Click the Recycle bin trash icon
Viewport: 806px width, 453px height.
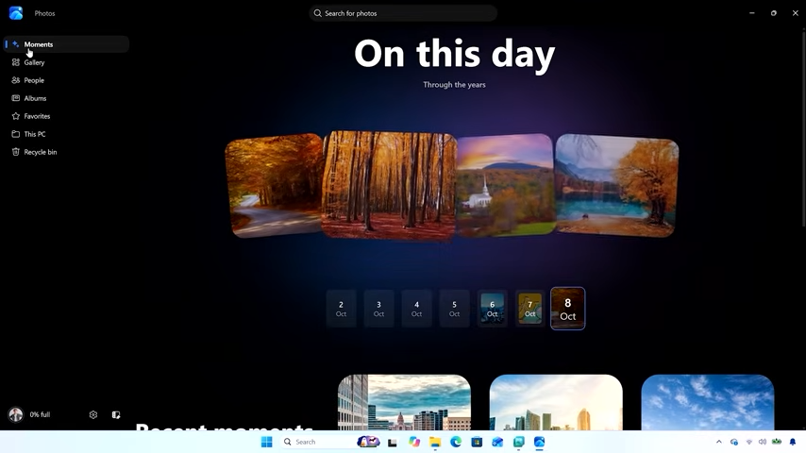(16, 152)
